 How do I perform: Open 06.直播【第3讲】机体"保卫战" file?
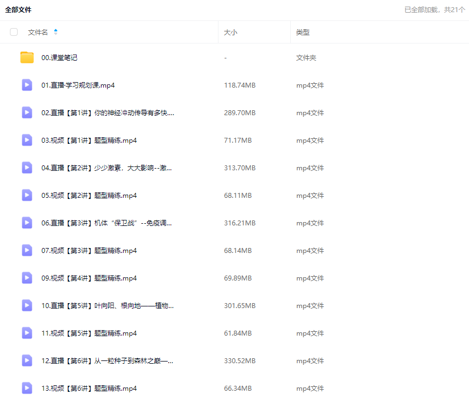coord(106,223)
